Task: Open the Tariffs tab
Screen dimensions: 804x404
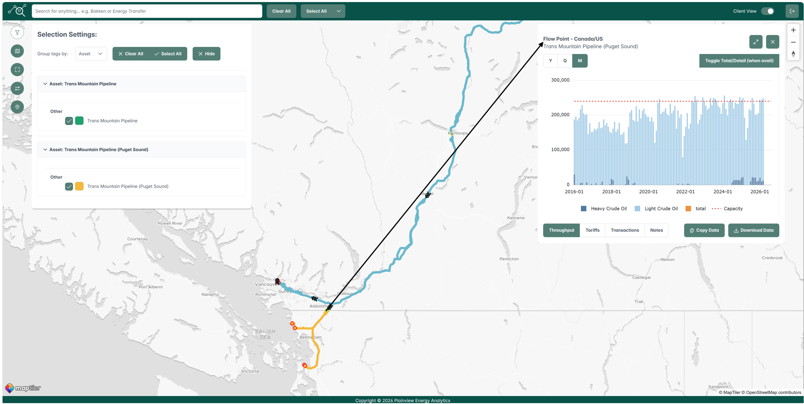Action: click(592, 230)
